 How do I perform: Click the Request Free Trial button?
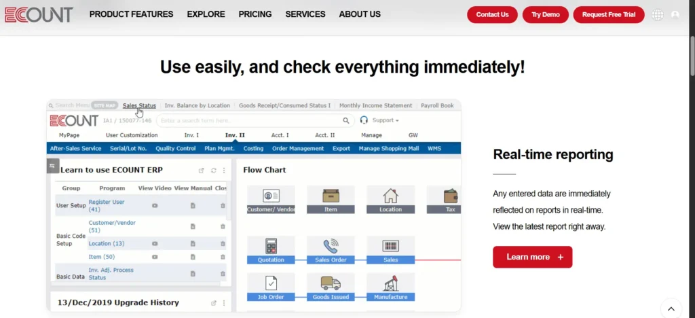(x=609, y=15)
